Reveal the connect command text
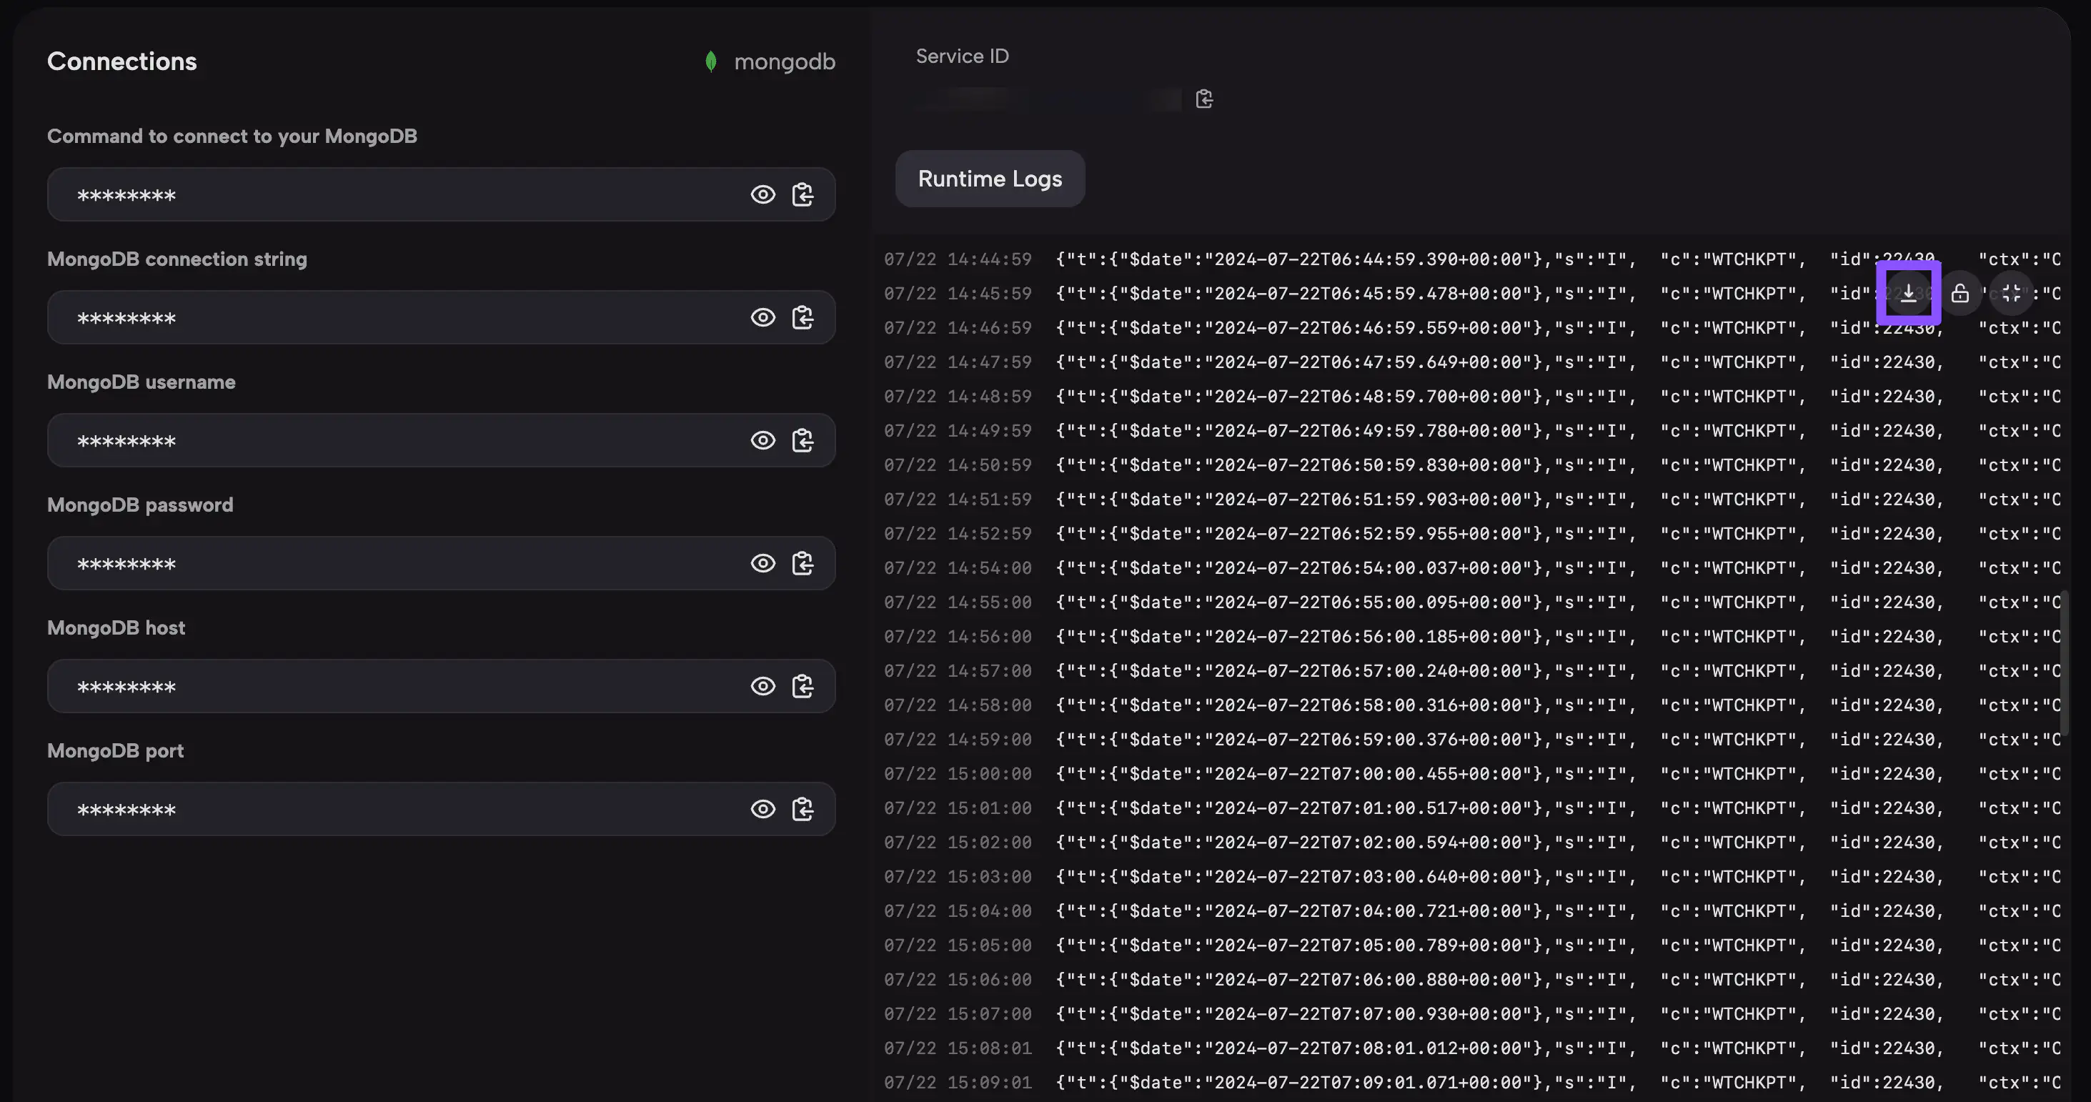The height and width of the screenshot is (1102, 2091). click(x=763, y=195)
